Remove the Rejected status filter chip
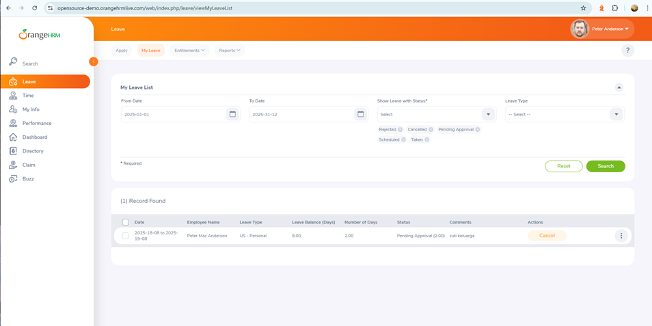The width and height of the screenshot is (652, 326). (400, 129)
